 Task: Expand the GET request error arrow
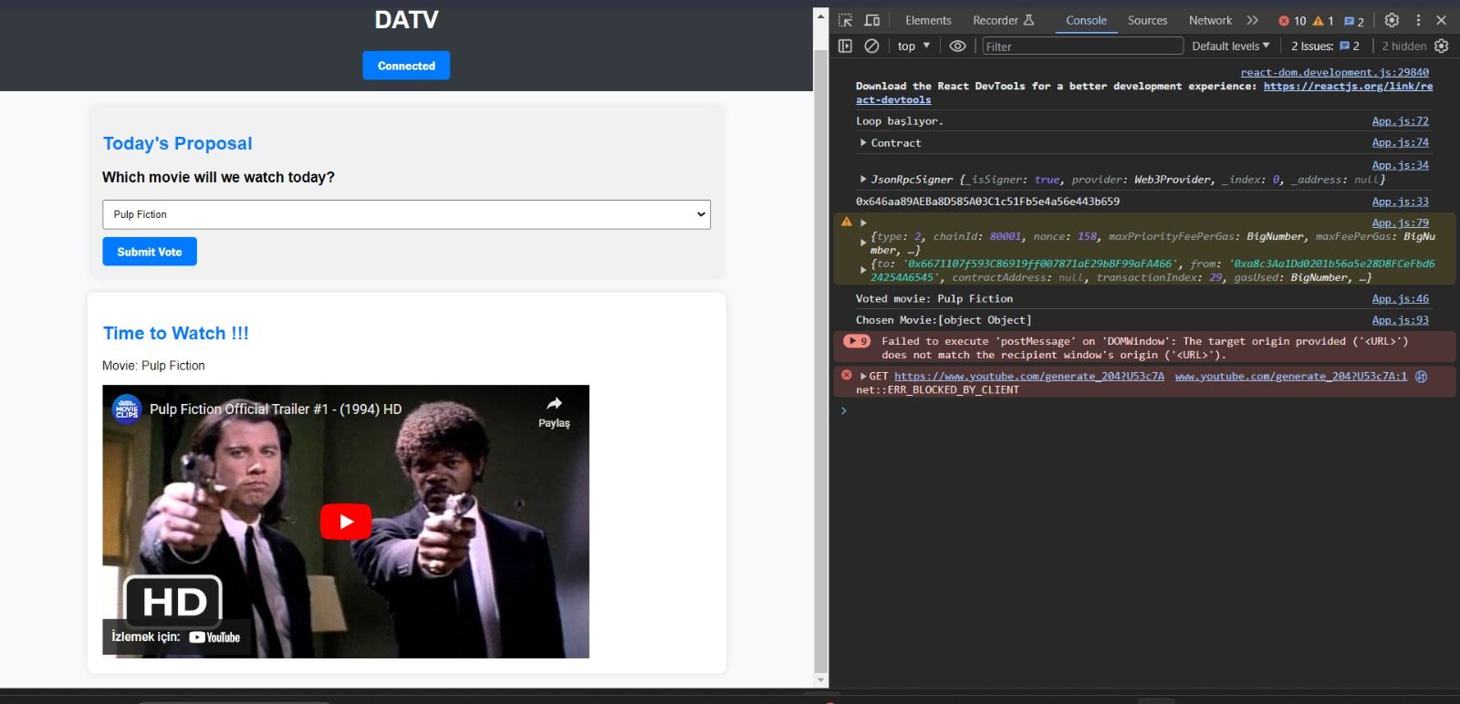click(863, 376)
